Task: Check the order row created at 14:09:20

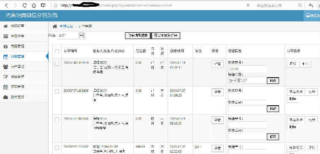Action: (x=57, y=91)
